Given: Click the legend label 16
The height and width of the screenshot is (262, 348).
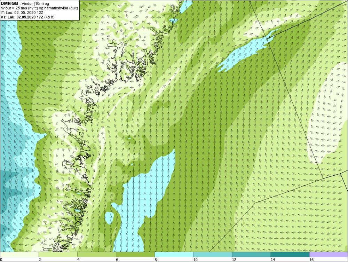Looking at the screenshot, I should point(311,260).
